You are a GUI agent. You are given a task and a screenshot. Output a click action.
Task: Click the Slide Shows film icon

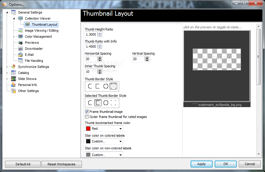coord(14,79)
